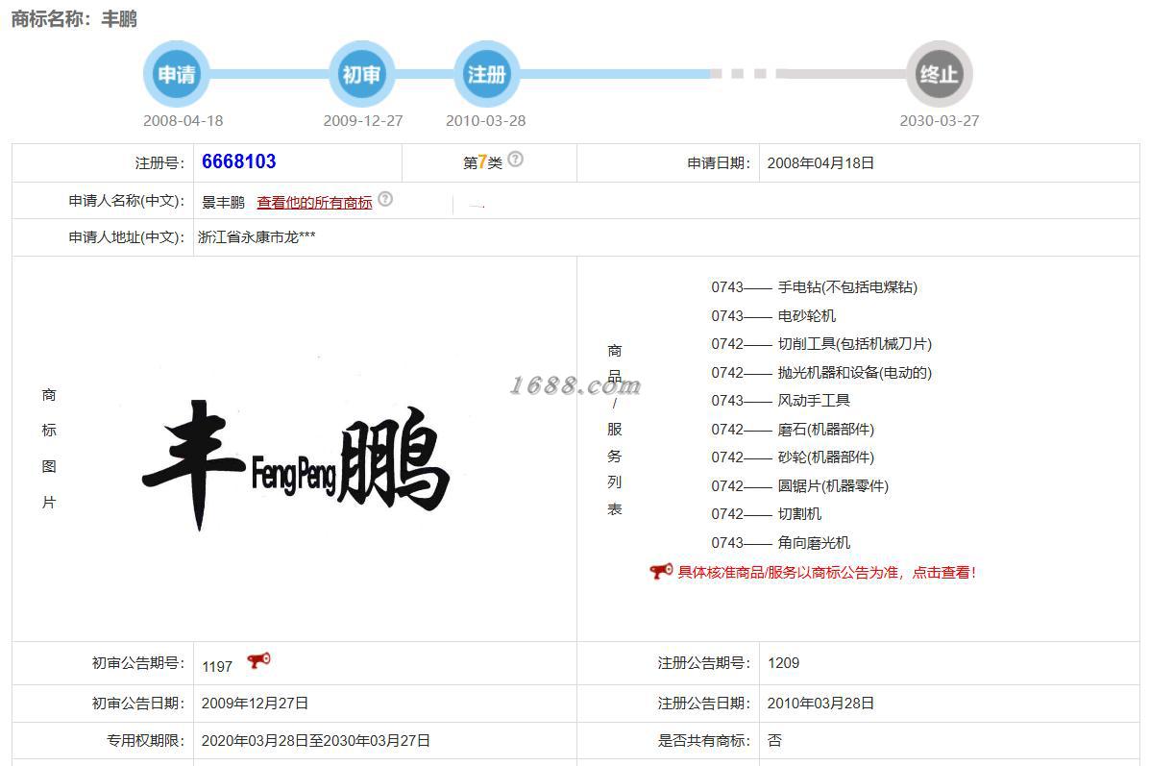
Task: Click label 注册公告日期:
Action: coord(704,703)
